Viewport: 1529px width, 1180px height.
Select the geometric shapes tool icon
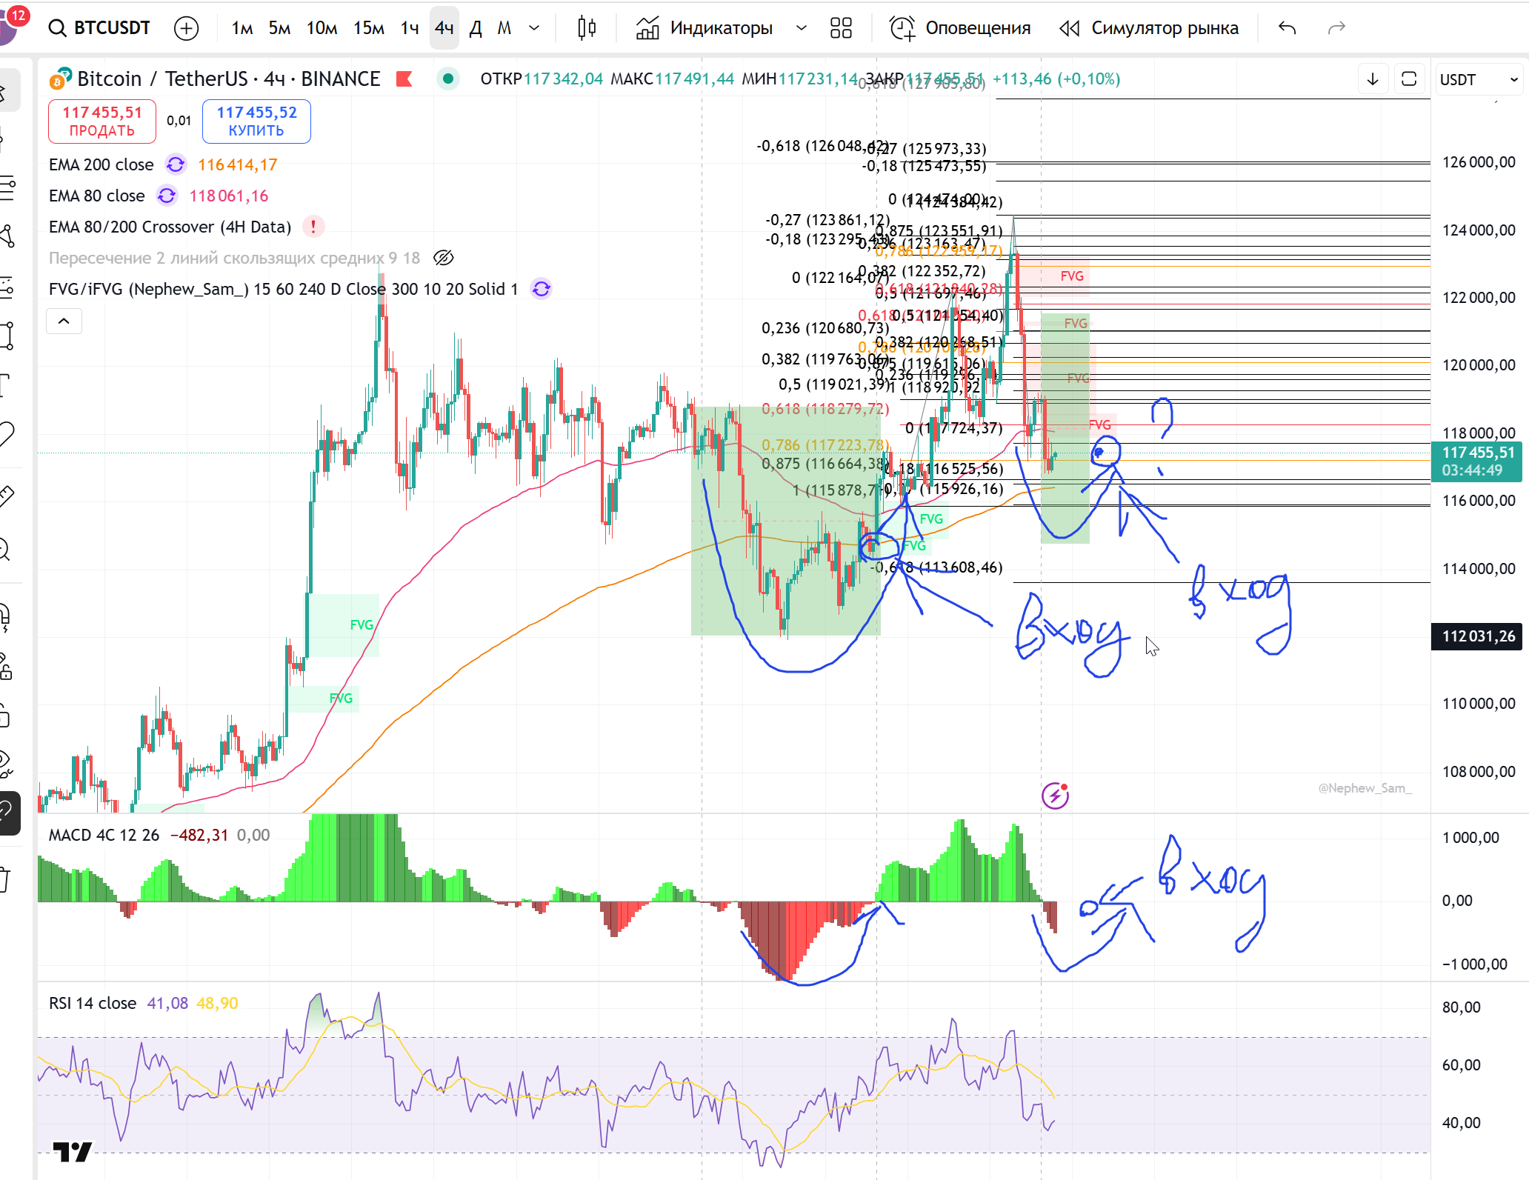6,335
